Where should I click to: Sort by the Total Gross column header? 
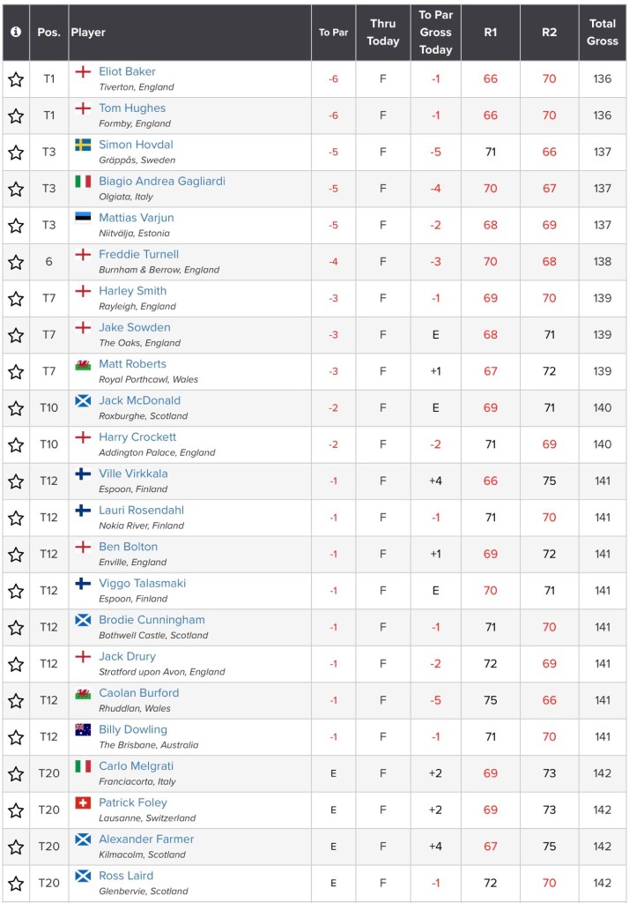click(603, 32)
